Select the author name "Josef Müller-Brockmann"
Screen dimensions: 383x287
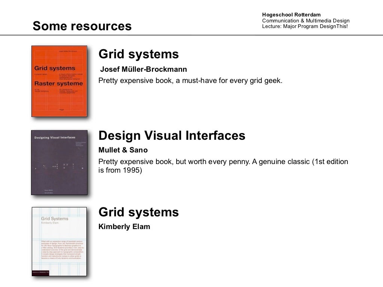[x=144, y=69]
